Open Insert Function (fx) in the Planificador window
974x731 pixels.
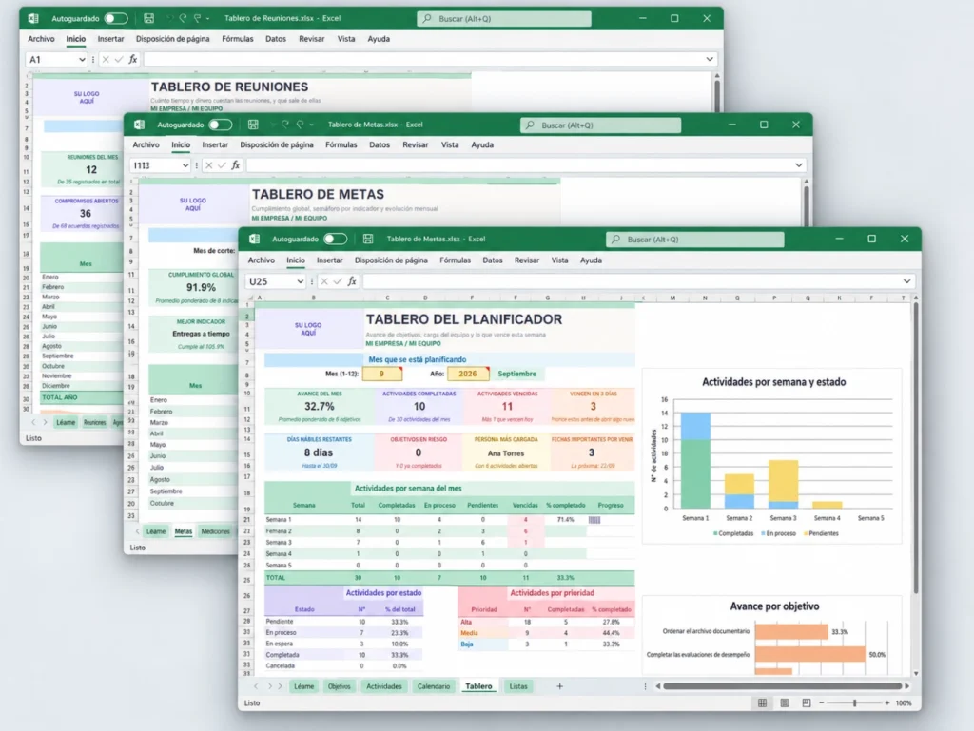coord(352,281)
